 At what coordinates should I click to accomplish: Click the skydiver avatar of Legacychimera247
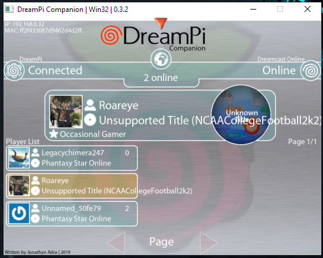[19, 158]
